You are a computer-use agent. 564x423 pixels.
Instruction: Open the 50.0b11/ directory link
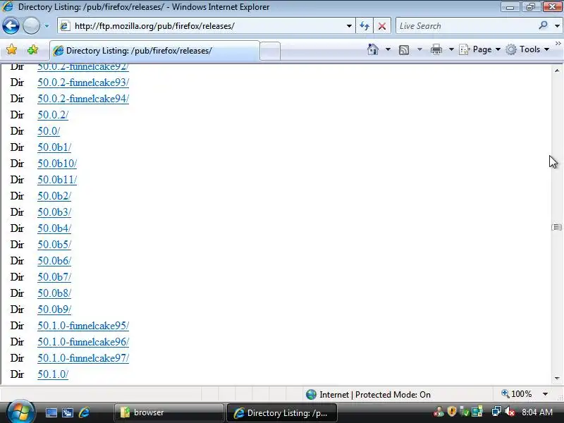(57, 180)
